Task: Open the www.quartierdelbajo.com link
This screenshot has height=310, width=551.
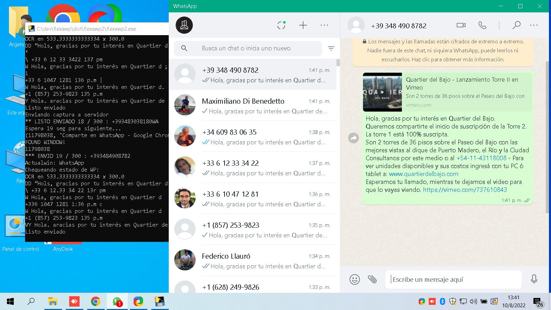Action: tap(424, 174)
